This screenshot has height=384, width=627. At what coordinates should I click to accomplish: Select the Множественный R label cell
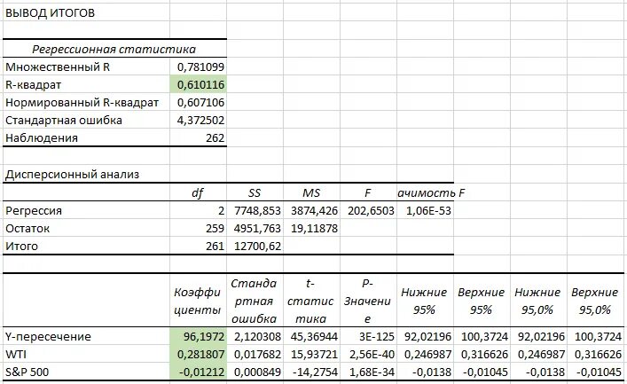click(58, 67)
